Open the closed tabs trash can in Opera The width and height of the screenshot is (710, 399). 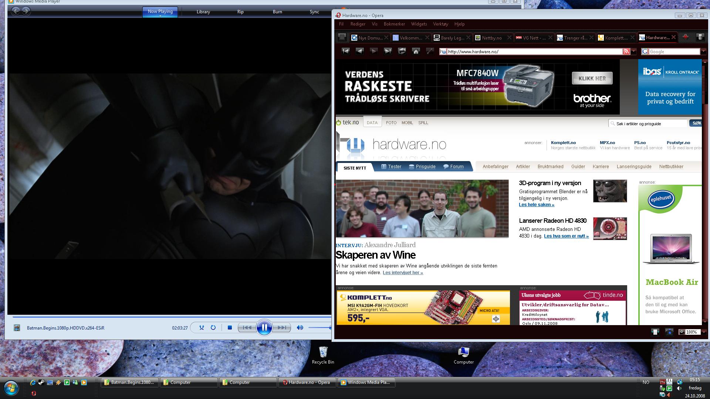(x=700, y=37)
